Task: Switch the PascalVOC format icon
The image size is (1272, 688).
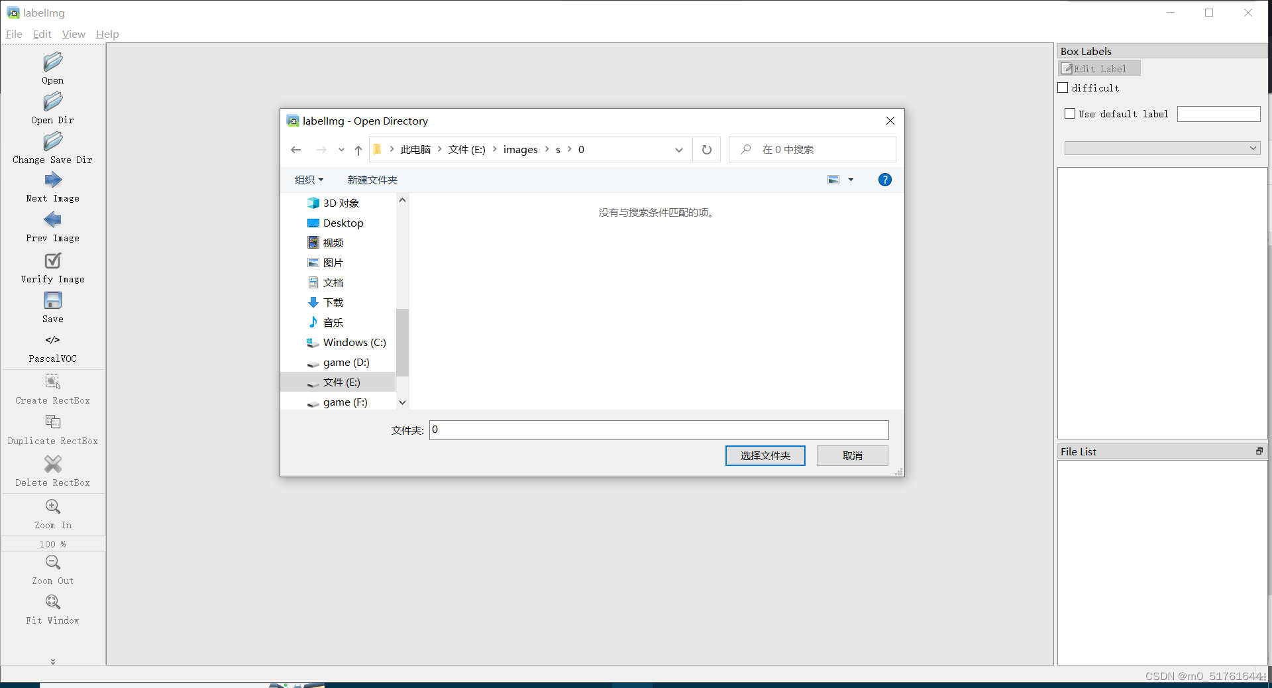Action: pos(53,340)
